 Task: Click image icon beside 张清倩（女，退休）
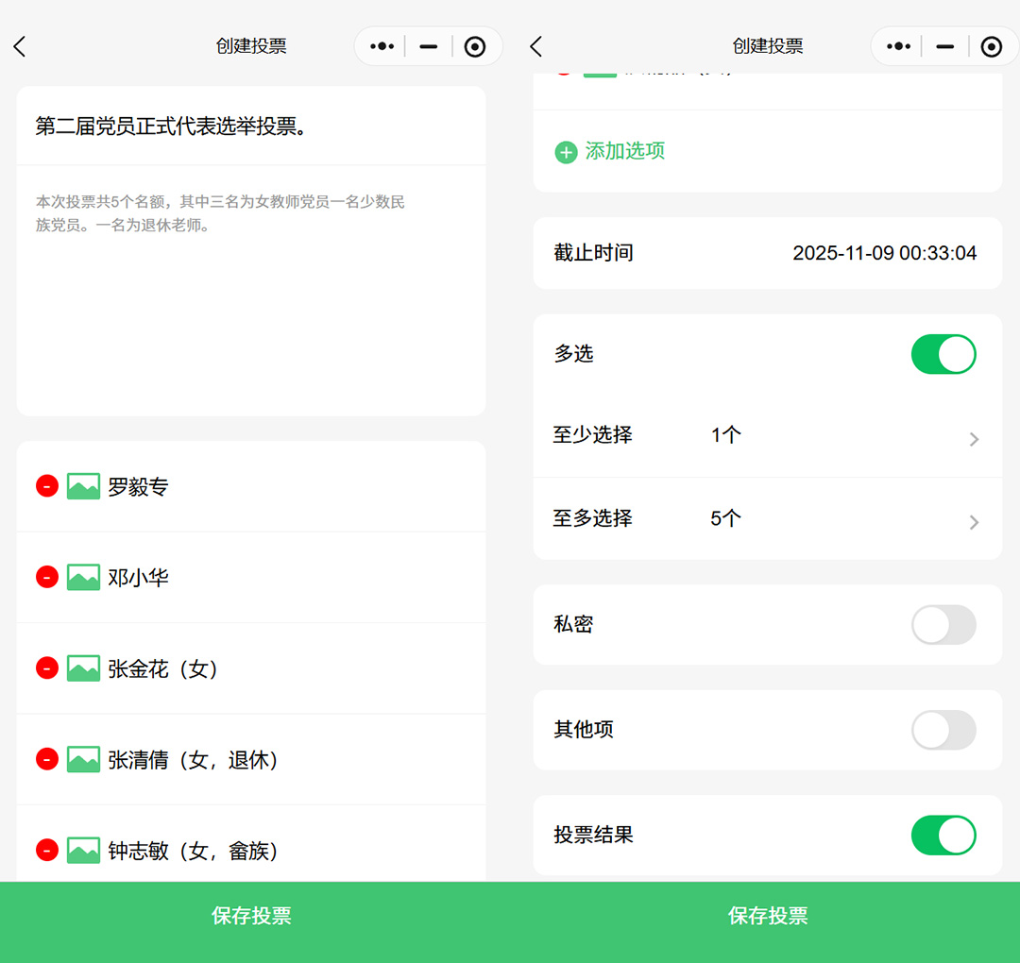[x=83, y=760]
